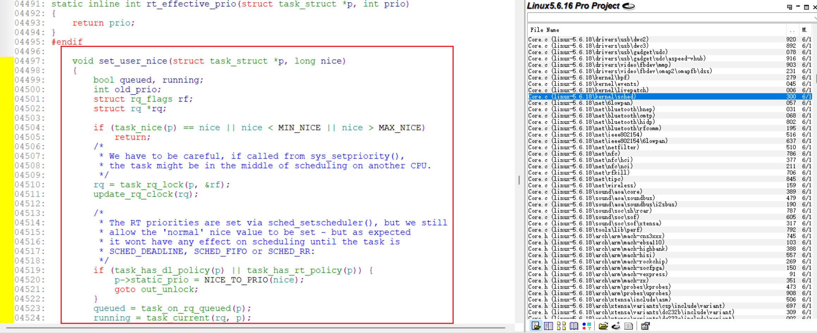Click NICE_TO_PRIO macro on line 04520
817x333 pixels.
click(x=236, y=280)
